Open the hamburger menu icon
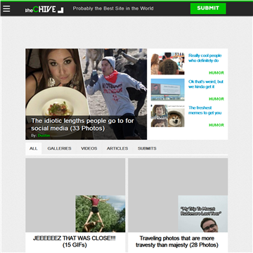This screenshot has height=253, width=253. (x=6, y=8)
